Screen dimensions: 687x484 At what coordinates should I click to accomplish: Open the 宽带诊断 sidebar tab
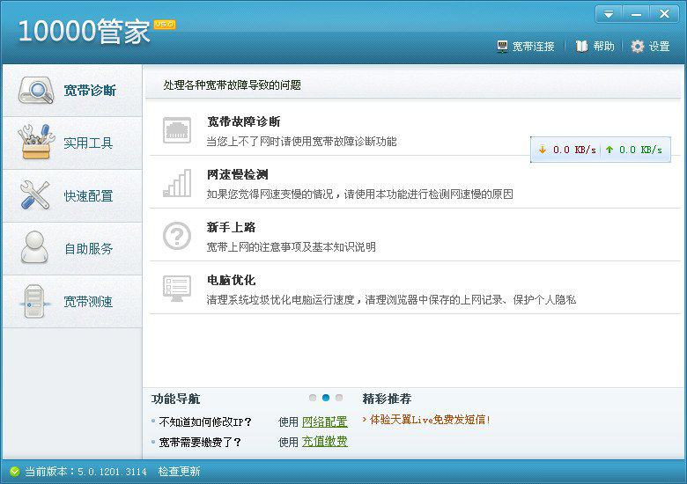71,91
